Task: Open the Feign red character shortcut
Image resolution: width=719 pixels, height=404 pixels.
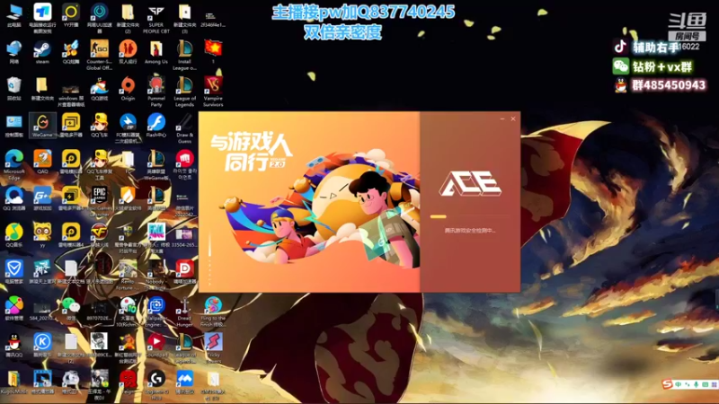Action: tap(128, 382)
